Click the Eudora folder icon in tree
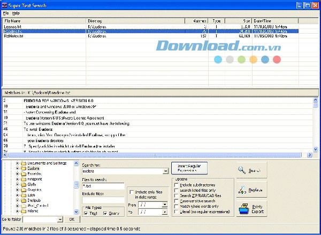321x235 pixels. [25, 168]
